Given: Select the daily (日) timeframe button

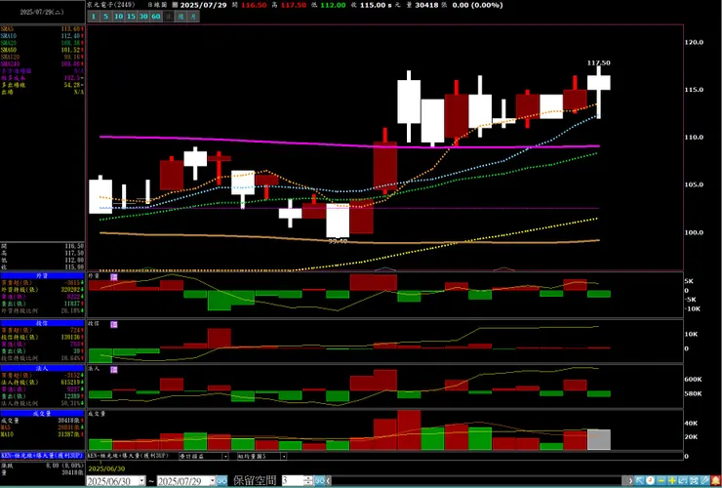Looking at the screenshot, I should (169, 17).
